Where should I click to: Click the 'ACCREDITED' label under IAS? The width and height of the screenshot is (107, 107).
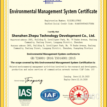(25, 100)
